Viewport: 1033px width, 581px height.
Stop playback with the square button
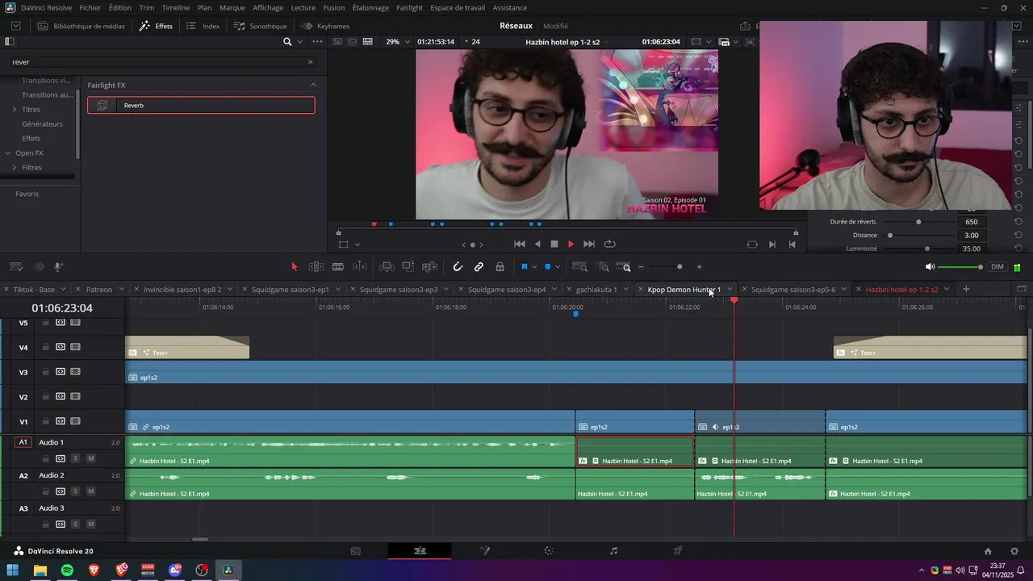pos(554,244)
